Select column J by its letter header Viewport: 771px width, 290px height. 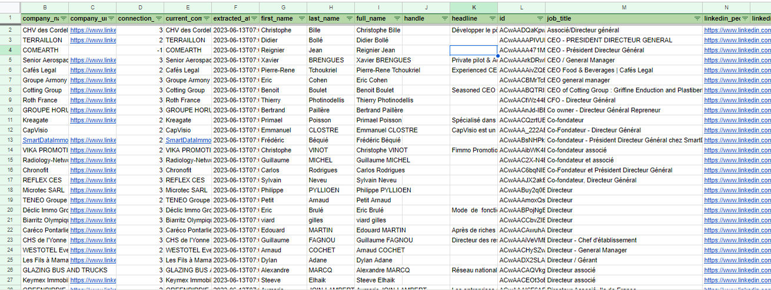tap(426, 6)
